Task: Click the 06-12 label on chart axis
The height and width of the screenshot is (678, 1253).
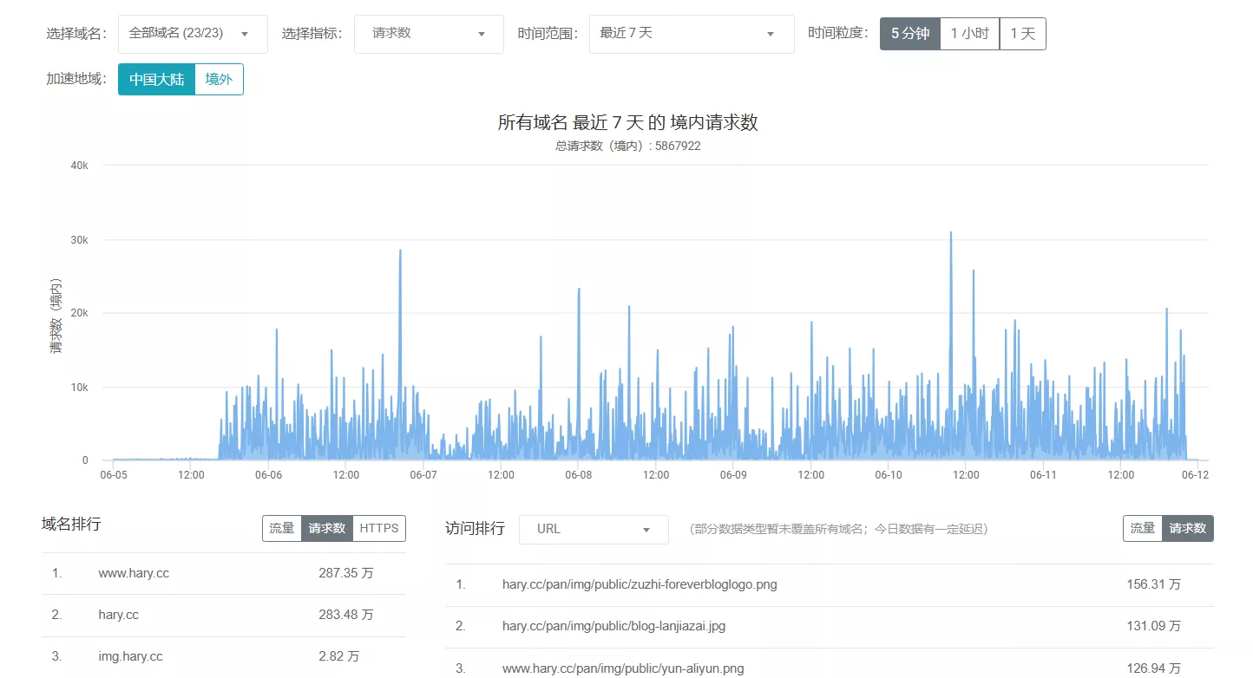Action: (x=1196, y=475)
